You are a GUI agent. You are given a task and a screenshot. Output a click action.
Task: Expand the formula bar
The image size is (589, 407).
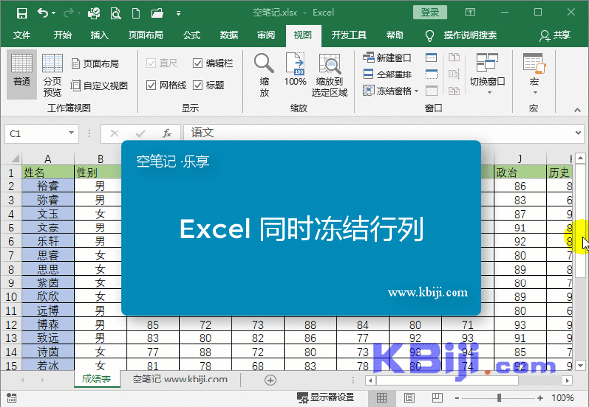578,133
